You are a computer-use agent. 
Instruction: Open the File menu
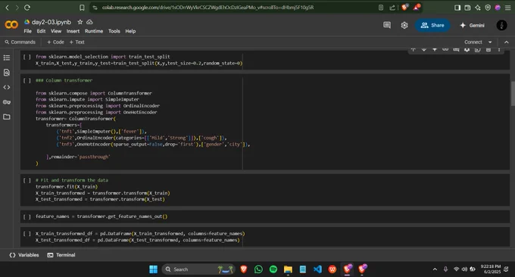click(27, 31)
